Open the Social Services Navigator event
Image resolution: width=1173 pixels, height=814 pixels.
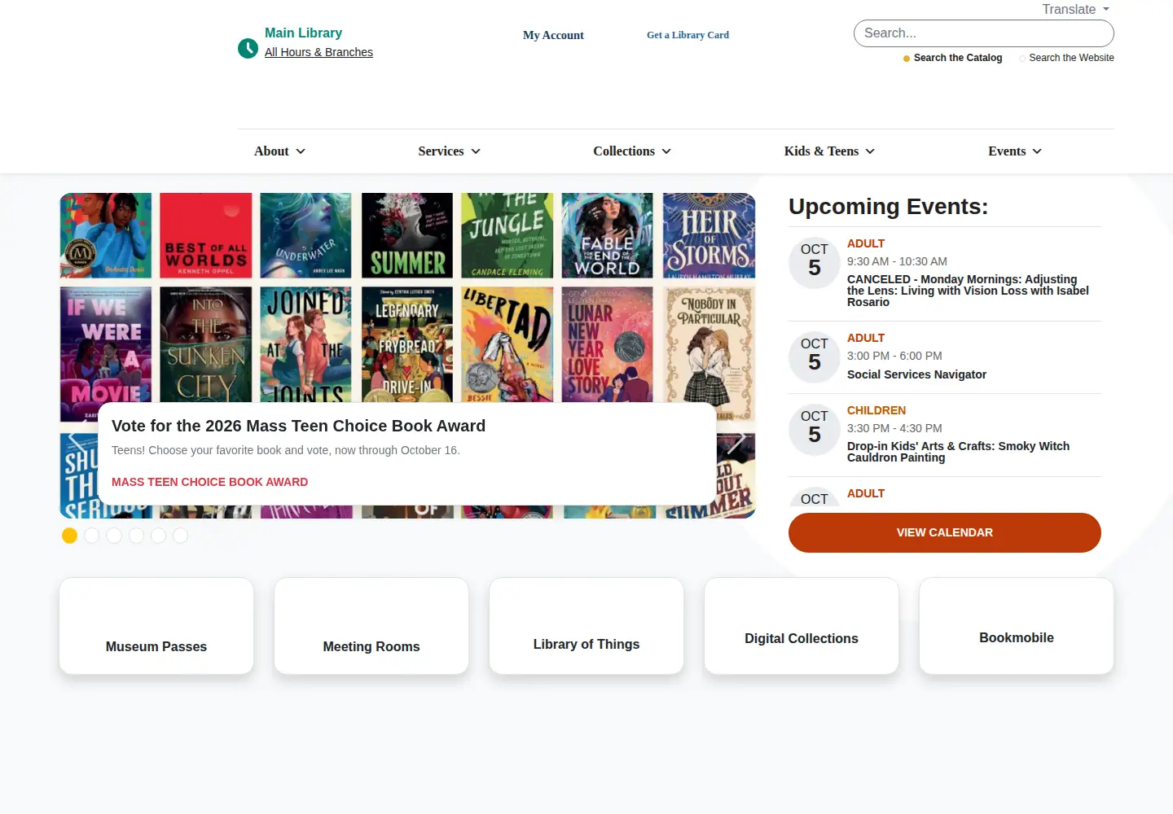click(916, 374)
